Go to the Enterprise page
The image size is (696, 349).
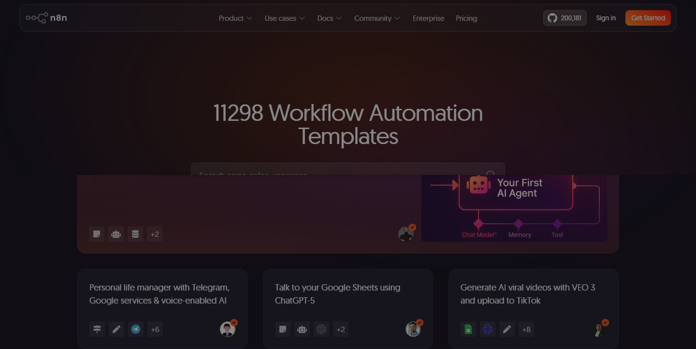(x=428, y=18)
